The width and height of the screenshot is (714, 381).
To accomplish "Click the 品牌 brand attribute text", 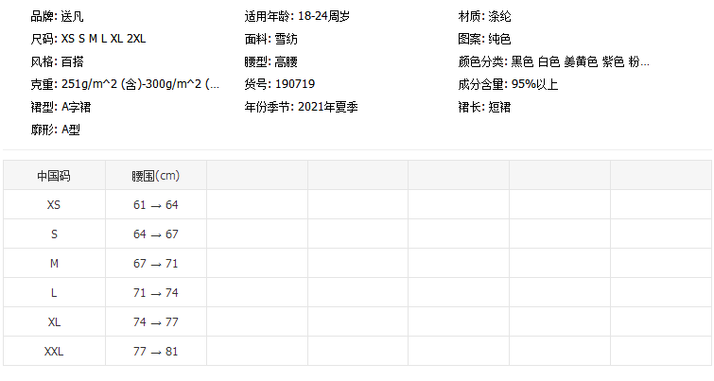I will click(58, 17).
